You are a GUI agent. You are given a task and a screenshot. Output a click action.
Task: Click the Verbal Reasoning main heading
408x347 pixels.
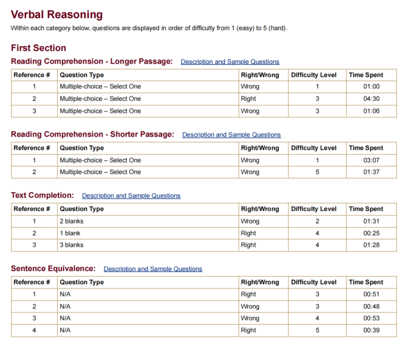click(x=56, y=15)
